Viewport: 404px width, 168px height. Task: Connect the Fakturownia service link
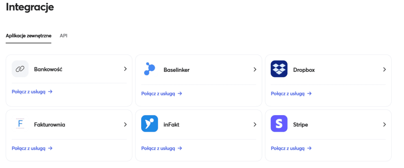[32, 148]
